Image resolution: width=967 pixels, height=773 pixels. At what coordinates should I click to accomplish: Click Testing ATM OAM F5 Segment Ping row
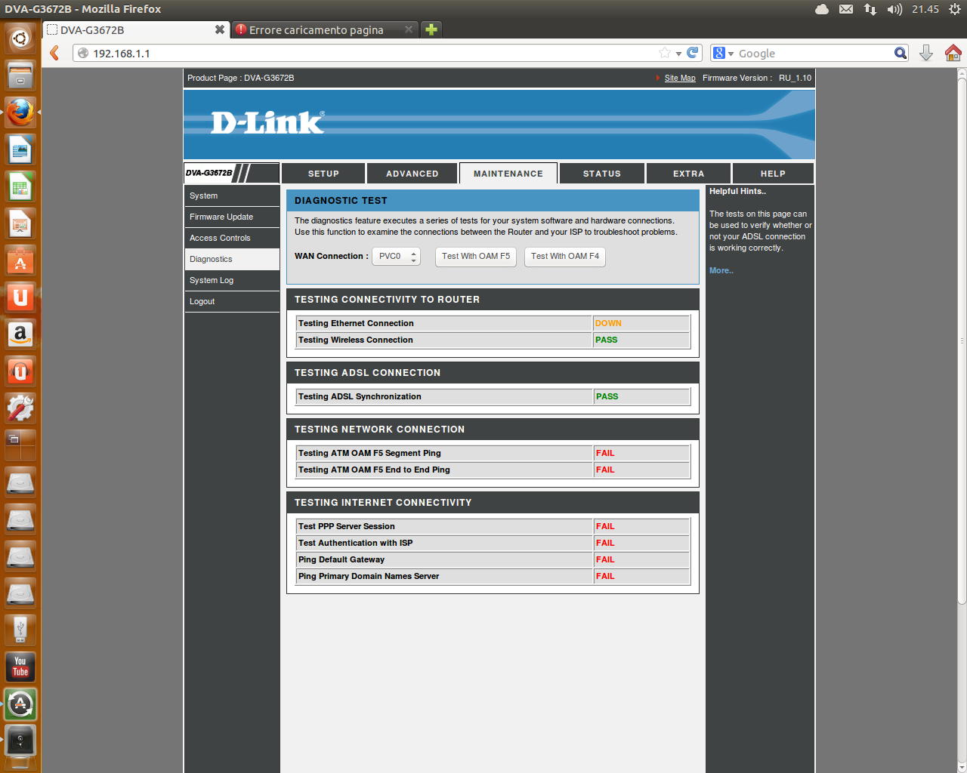pos(493,453)
